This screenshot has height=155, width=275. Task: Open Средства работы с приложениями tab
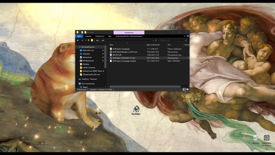(129, 36)
